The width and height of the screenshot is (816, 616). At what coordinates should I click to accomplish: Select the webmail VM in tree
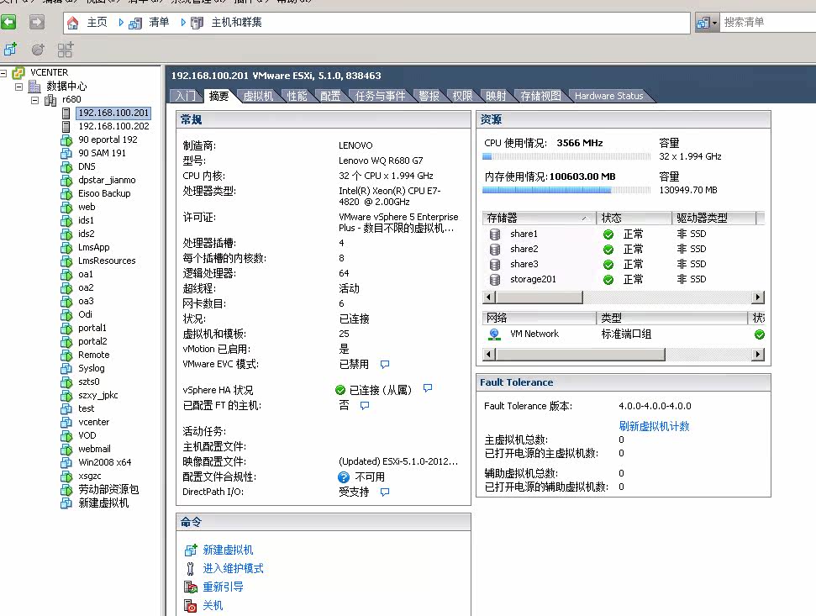click(94, 449)
